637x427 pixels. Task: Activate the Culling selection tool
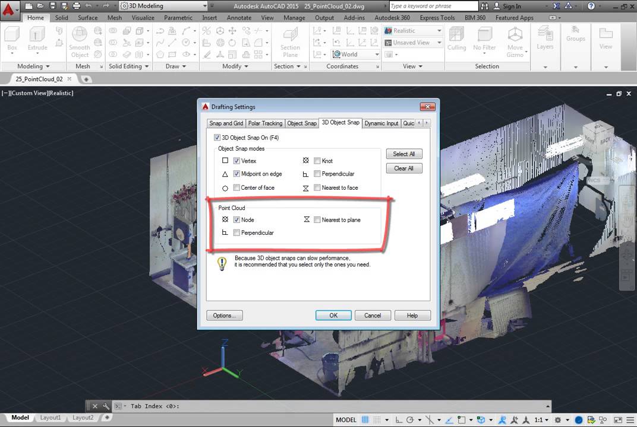pos(456,39)
